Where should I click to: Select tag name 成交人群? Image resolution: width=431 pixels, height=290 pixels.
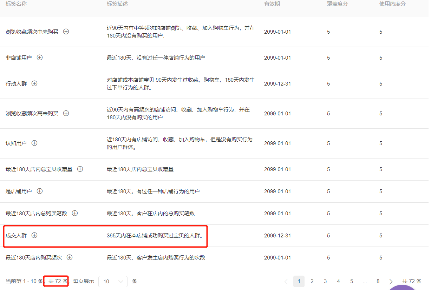click(x=16, y=235)
